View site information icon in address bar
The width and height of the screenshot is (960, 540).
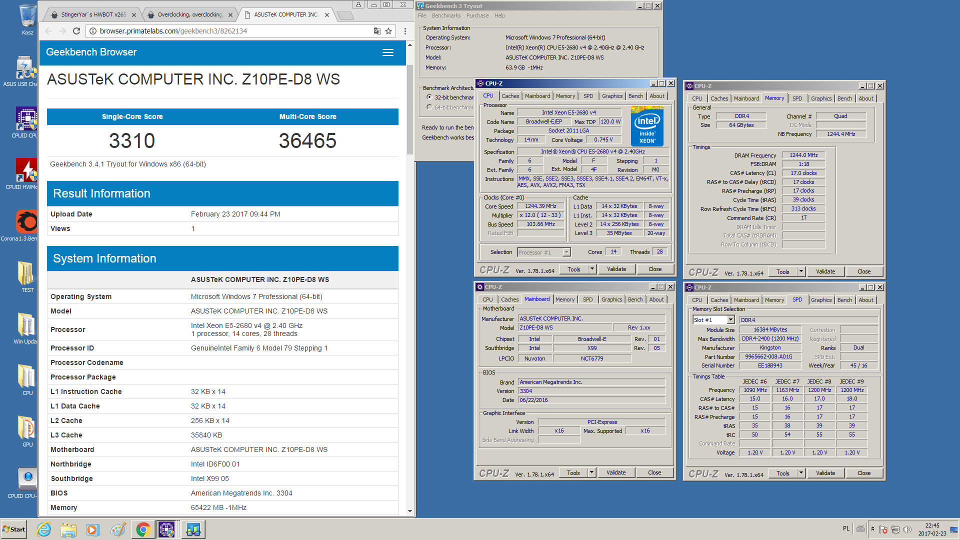click(x=92, y=31)
